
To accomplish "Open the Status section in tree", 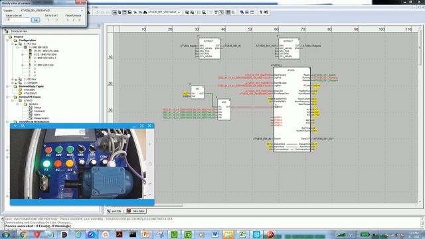I will (37, 108).
